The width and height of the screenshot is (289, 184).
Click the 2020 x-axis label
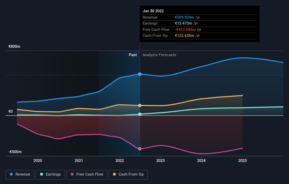(x=38, y=160)
